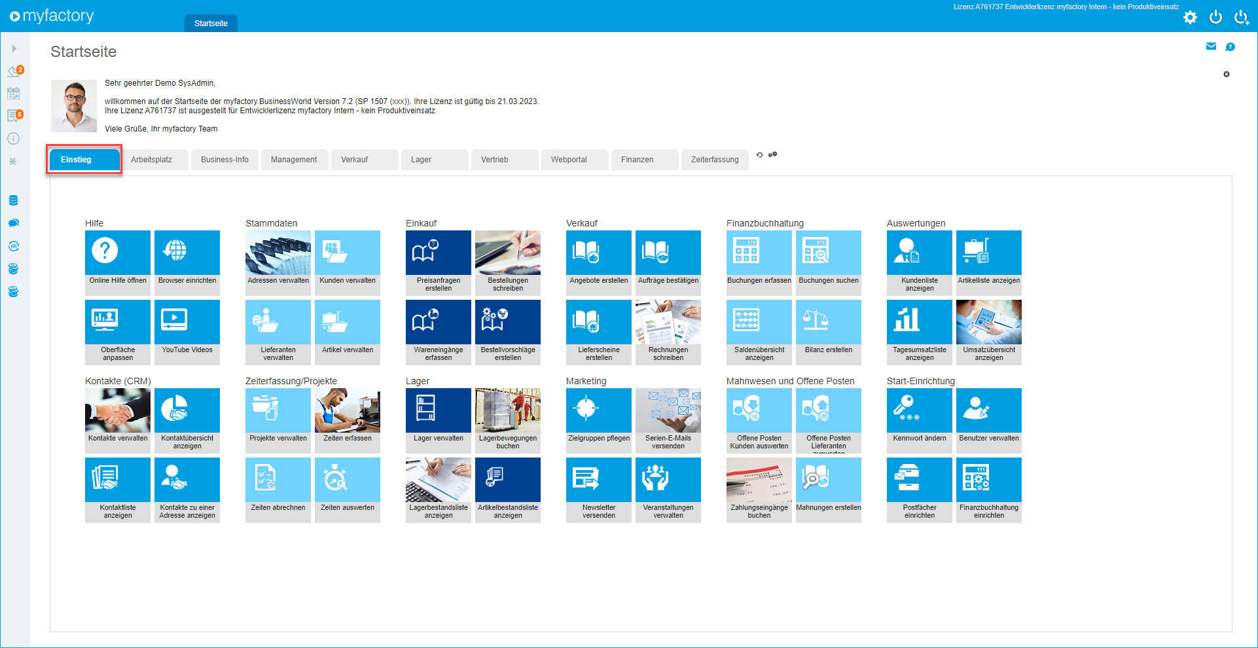This screenshot has width=1258, height=648.
Task: Open Wareneingänge erfassen tile
Action: point(439,332)
